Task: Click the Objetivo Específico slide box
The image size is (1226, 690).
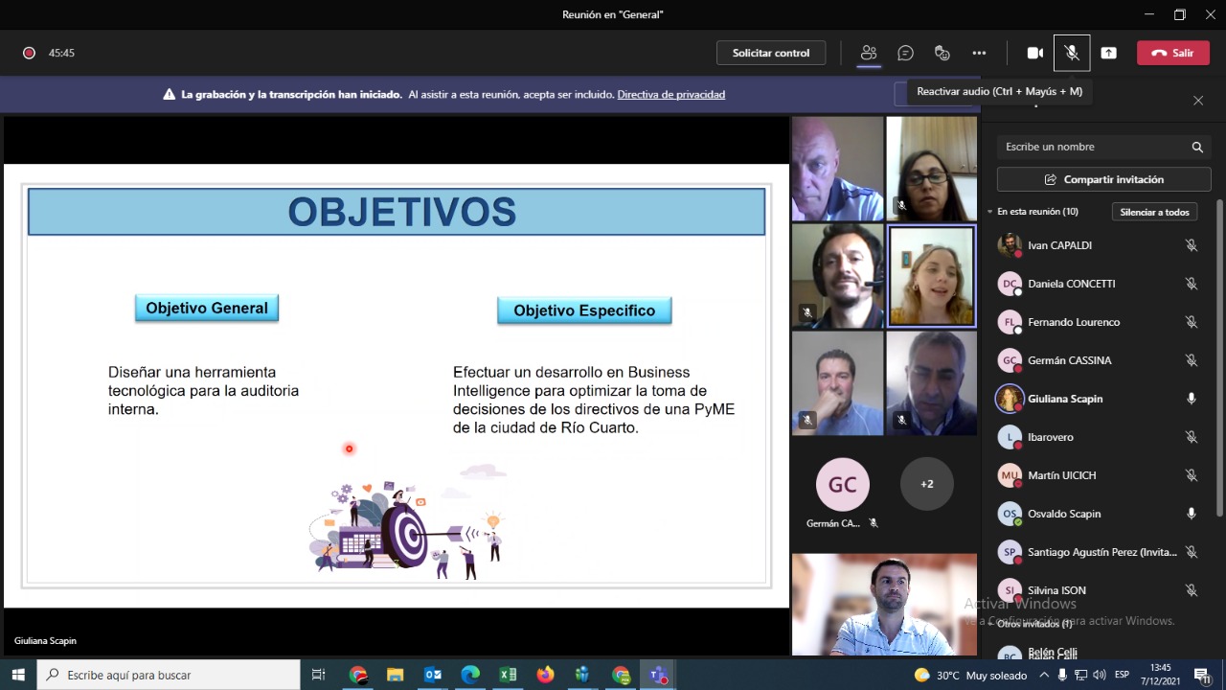Action: click(584, 310)
